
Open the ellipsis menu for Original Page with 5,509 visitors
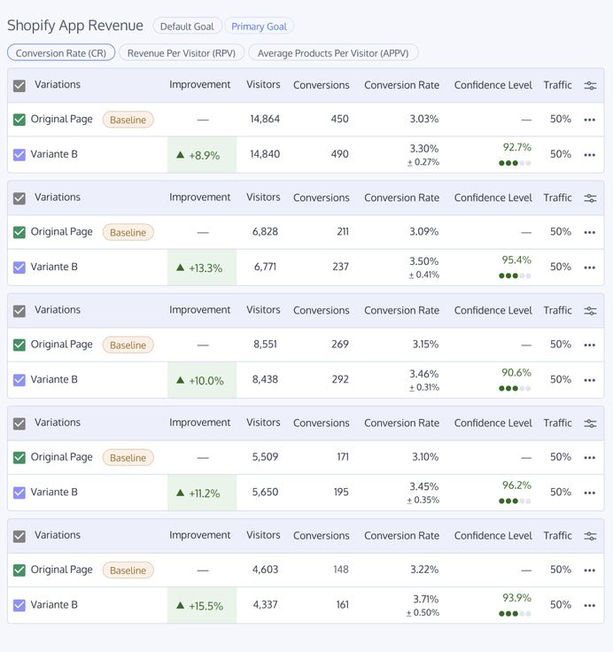coord(590,458)
